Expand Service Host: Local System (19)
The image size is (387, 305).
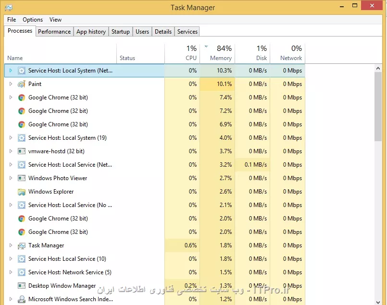click(11, 138)
